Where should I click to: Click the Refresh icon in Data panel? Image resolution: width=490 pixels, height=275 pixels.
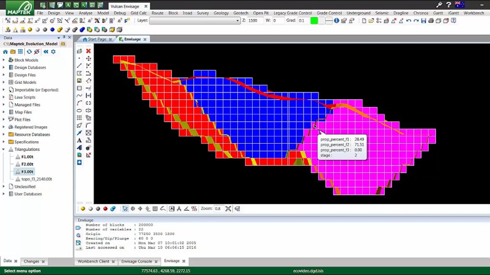coord(29,52)
